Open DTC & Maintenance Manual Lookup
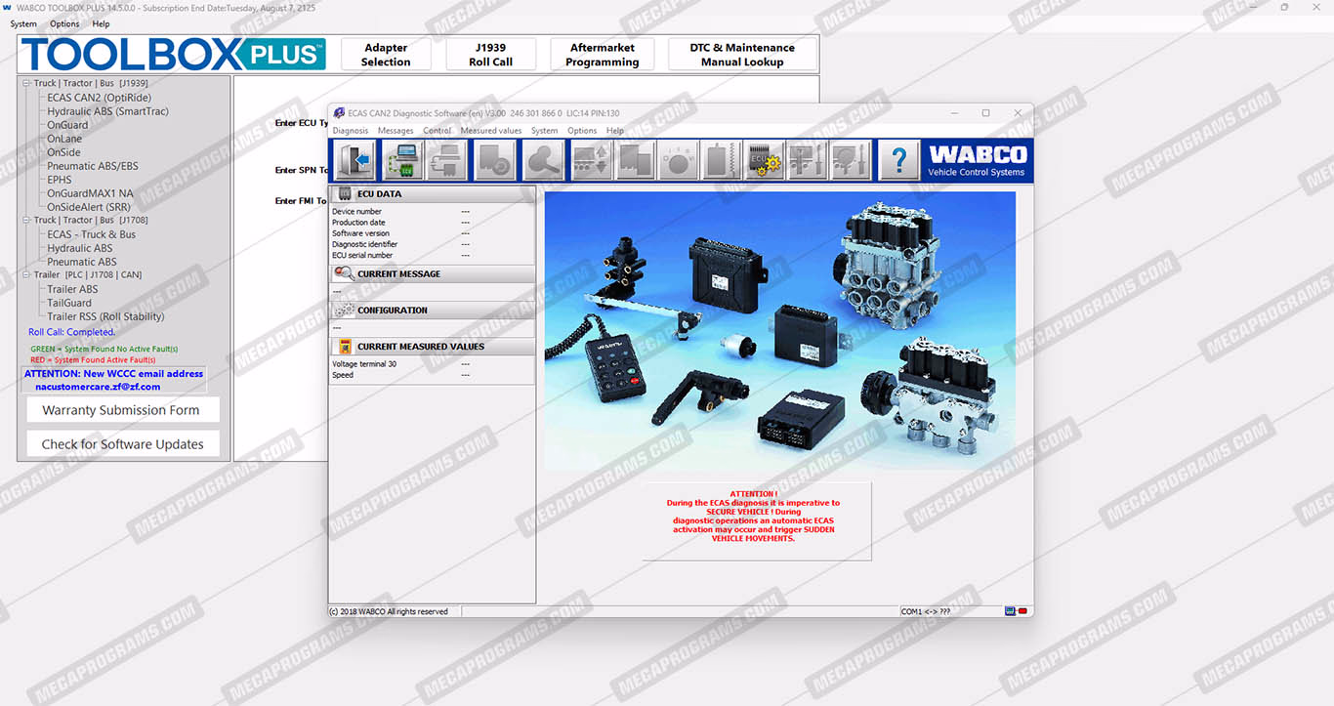Image resolution: width=1334 pixels, height=706 pixels. click(742, 55)
